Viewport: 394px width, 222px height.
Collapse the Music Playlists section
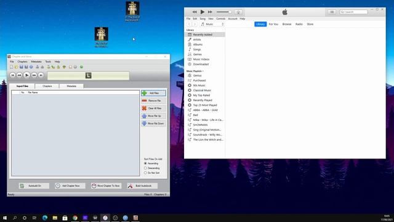(195, 72)
